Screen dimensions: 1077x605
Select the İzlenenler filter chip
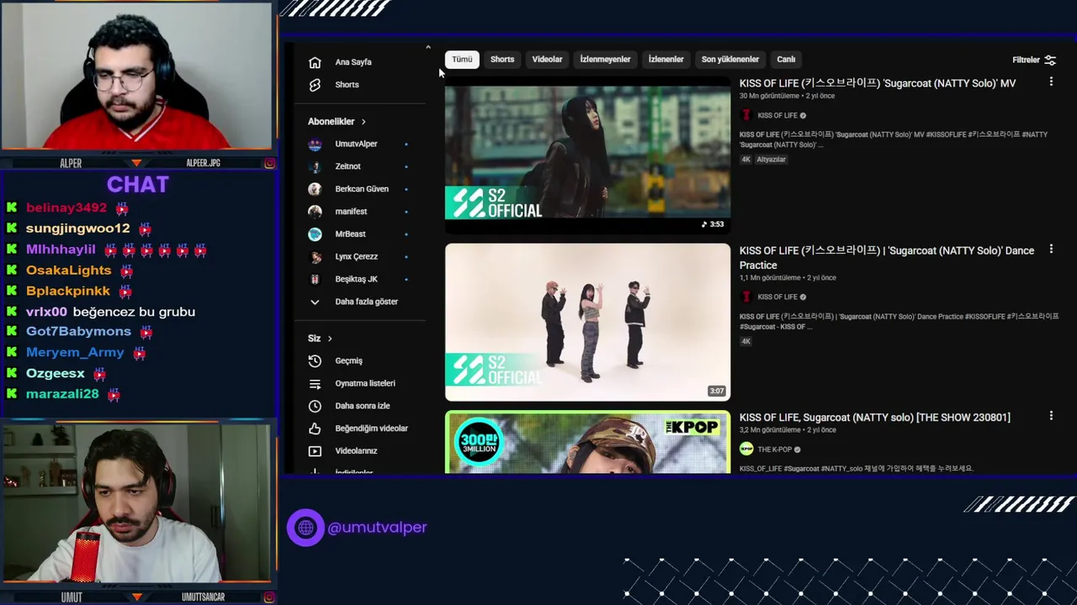pos(666,60)
